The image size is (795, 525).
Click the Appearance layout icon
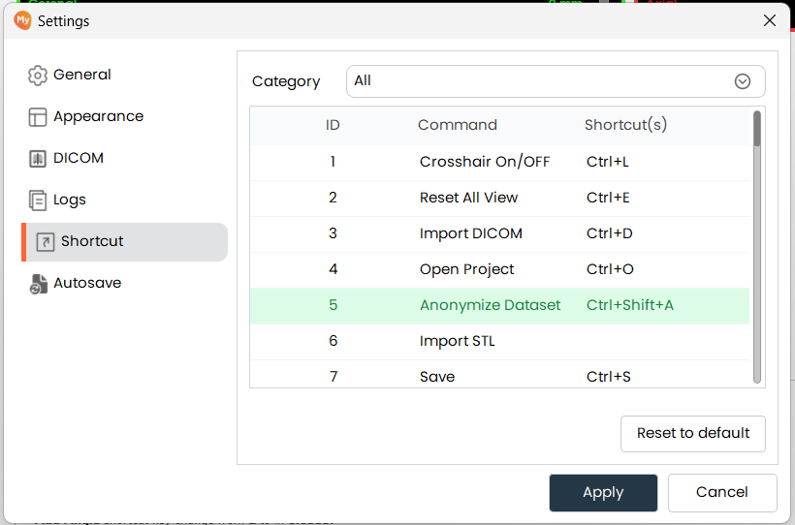click(x=38, y=117)
